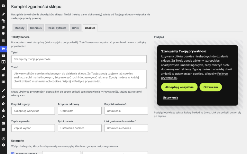Collapse the admin menu arrow icon
Viewport: 247px width, 154px height.
pyautogui.click(x=3, y=145)
